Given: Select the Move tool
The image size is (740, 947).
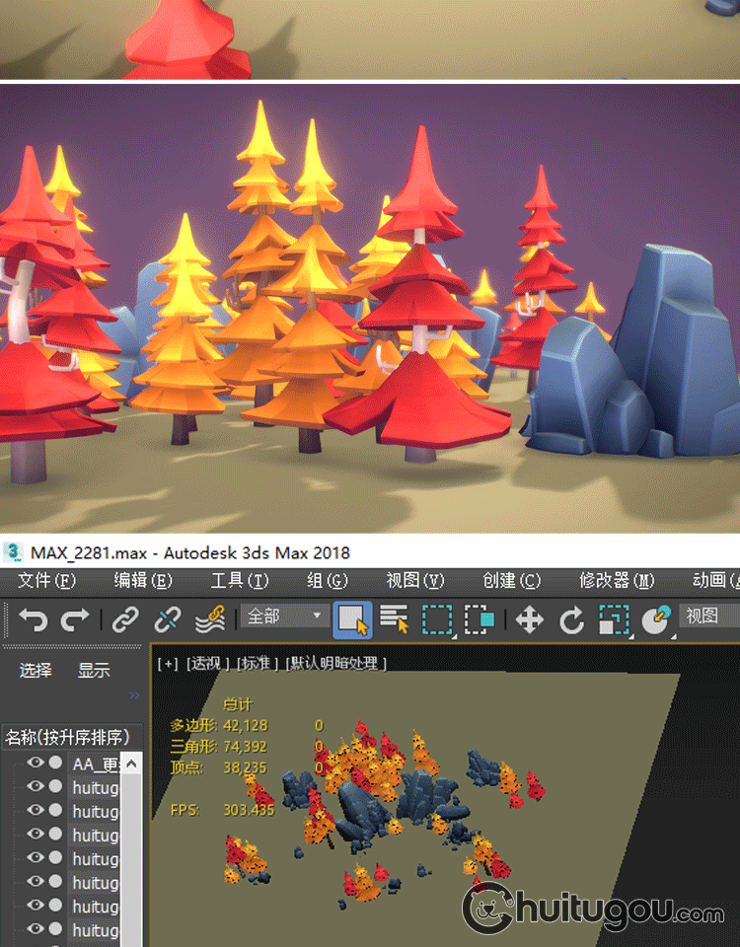Looking at the screenshot, I should [x=530, y=619].
